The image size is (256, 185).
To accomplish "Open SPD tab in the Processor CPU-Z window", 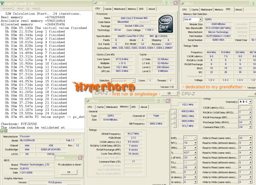I will 141,9.
